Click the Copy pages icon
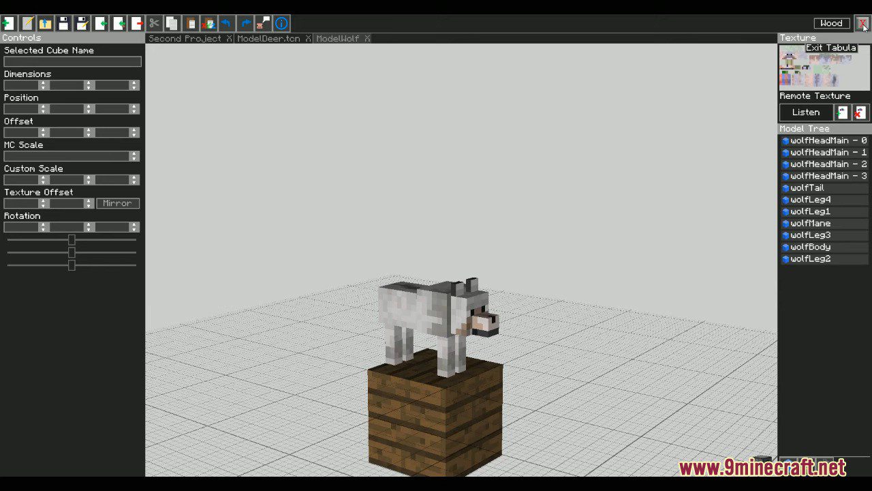The height and width of the screenshot is (491, 872). [x=172, y=23]
